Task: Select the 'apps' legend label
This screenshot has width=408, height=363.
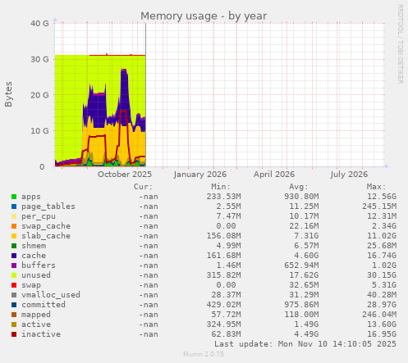Action: [31, 197]
